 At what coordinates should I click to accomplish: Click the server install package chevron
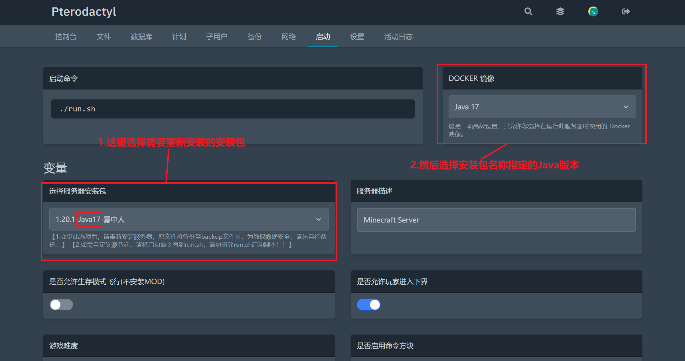[319, 219]
